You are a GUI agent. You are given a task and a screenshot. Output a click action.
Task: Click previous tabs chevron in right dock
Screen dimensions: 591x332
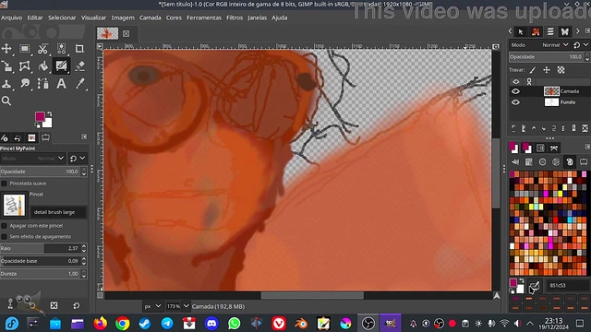(x=511, y=31)
